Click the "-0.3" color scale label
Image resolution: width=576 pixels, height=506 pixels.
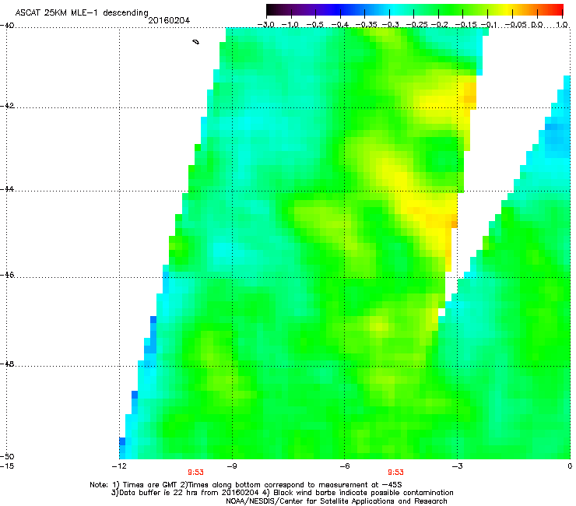(x=390, y=25)
